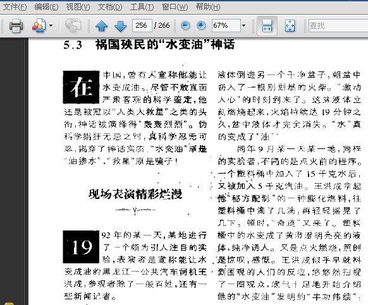
Task: Open the 编辑(E) menu
Action: point(46,7)
